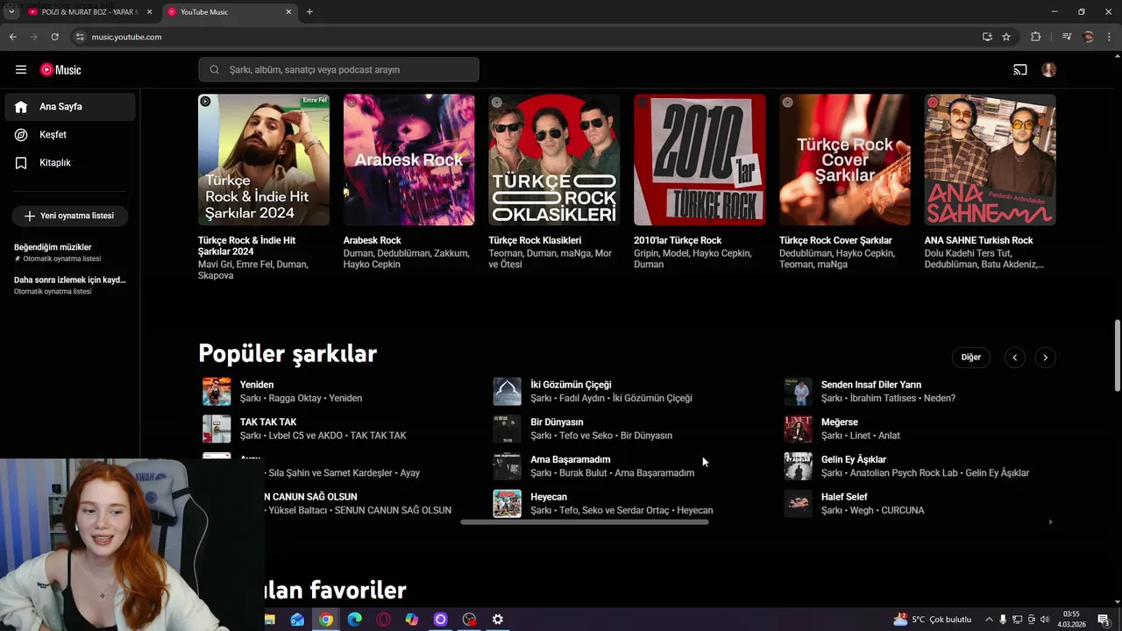This screenshot has width=1122, height=631.
Task: Open Chrome media controls icon
Action: coord(1067,37)
